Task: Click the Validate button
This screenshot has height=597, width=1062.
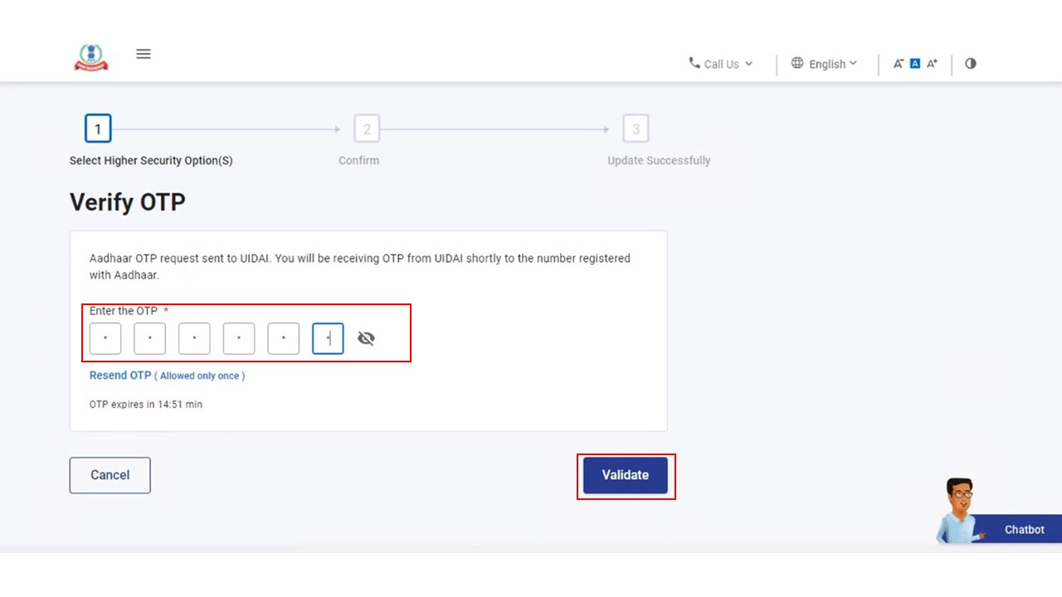Action: click(625, 475)
